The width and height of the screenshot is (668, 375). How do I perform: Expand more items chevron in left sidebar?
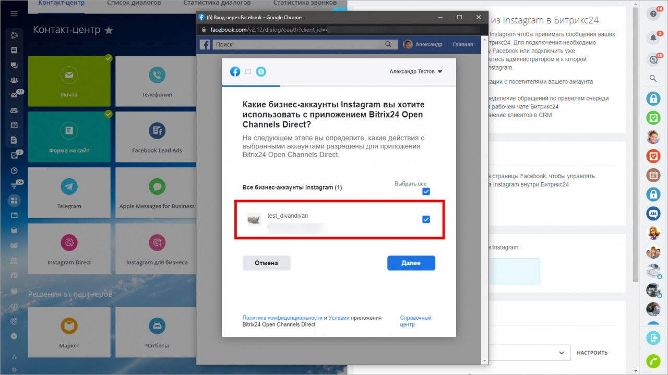pos(14,336)
